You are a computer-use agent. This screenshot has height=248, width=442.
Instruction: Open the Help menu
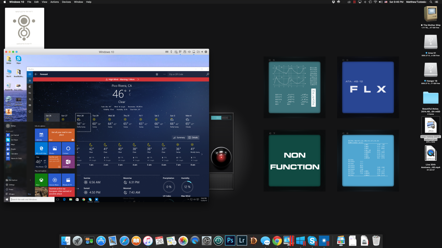(89, 2)
